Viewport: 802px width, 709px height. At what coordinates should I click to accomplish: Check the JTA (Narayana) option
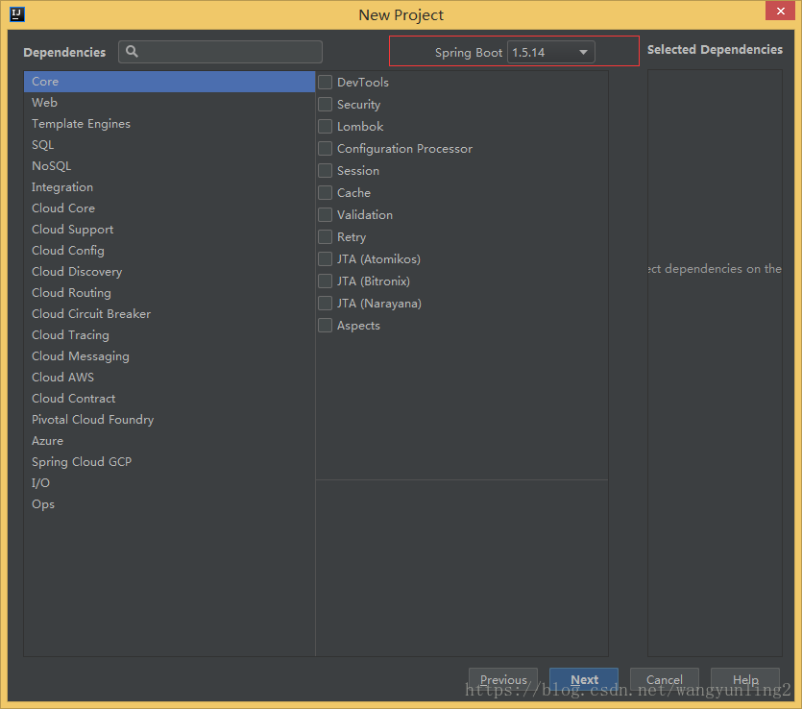(x=325, y=303)
